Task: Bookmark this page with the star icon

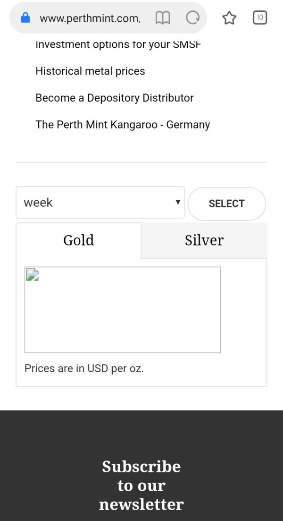Action: point(229,18)
